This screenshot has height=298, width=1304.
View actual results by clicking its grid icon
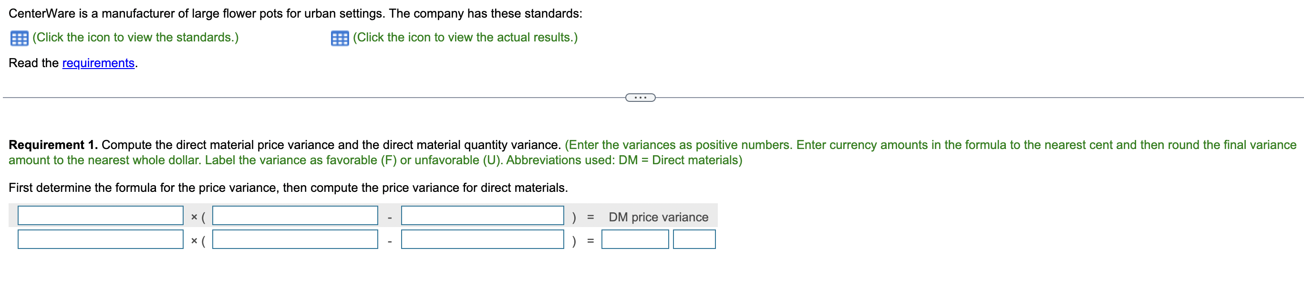click(x=341, y=38)
